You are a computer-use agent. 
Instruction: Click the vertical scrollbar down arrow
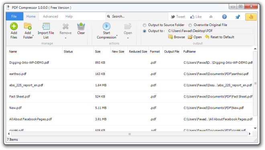coord(255,128)
